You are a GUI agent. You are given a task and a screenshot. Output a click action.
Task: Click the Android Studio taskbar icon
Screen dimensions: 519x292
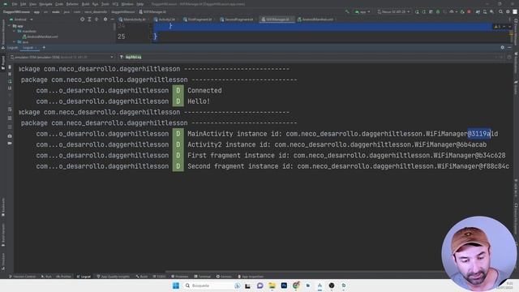[320, 286]
